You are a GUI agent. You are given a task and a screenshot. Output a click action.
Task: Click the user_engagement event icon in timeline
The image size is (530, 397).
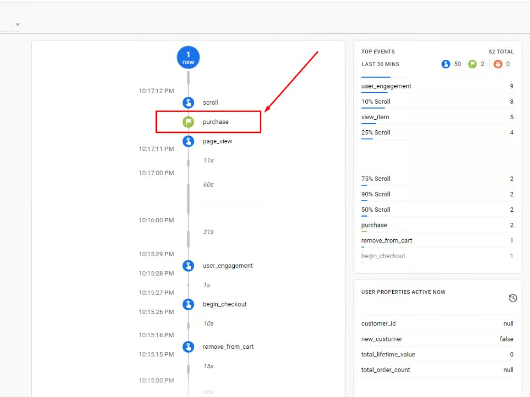188,266
